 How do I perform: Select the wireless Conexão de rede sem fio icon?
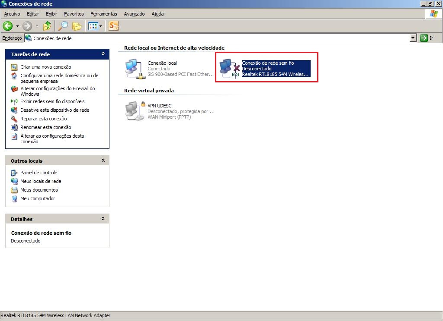[x=229, y=69]
